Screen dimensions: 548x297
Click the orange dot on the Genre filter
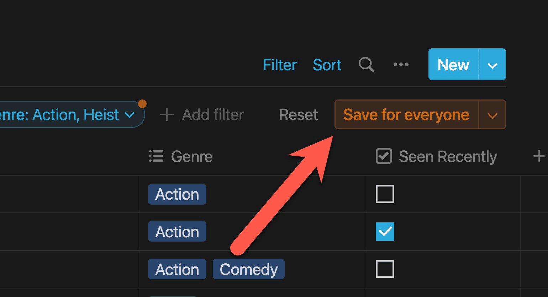[142, 104]
